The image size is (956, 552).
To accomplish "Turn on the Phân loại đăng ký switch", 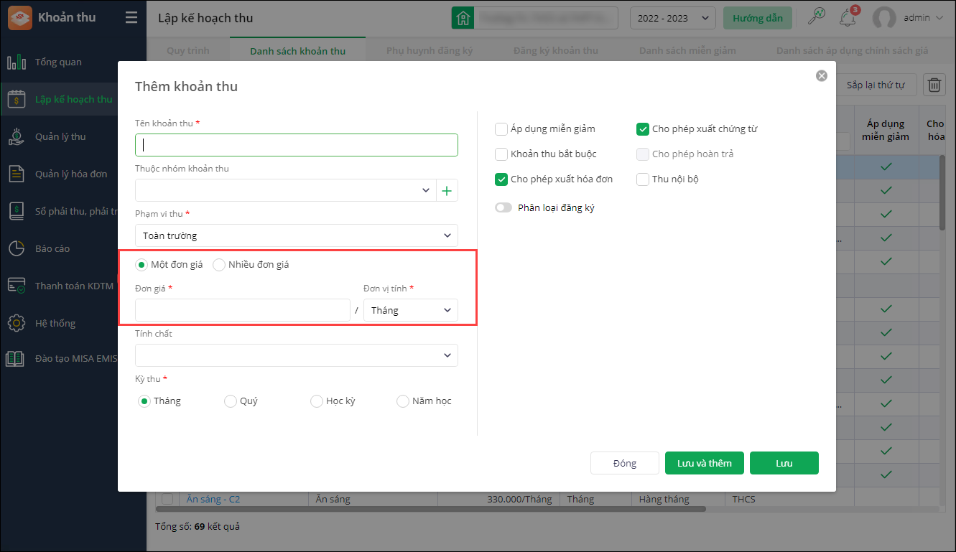I will tap(503, 207).
